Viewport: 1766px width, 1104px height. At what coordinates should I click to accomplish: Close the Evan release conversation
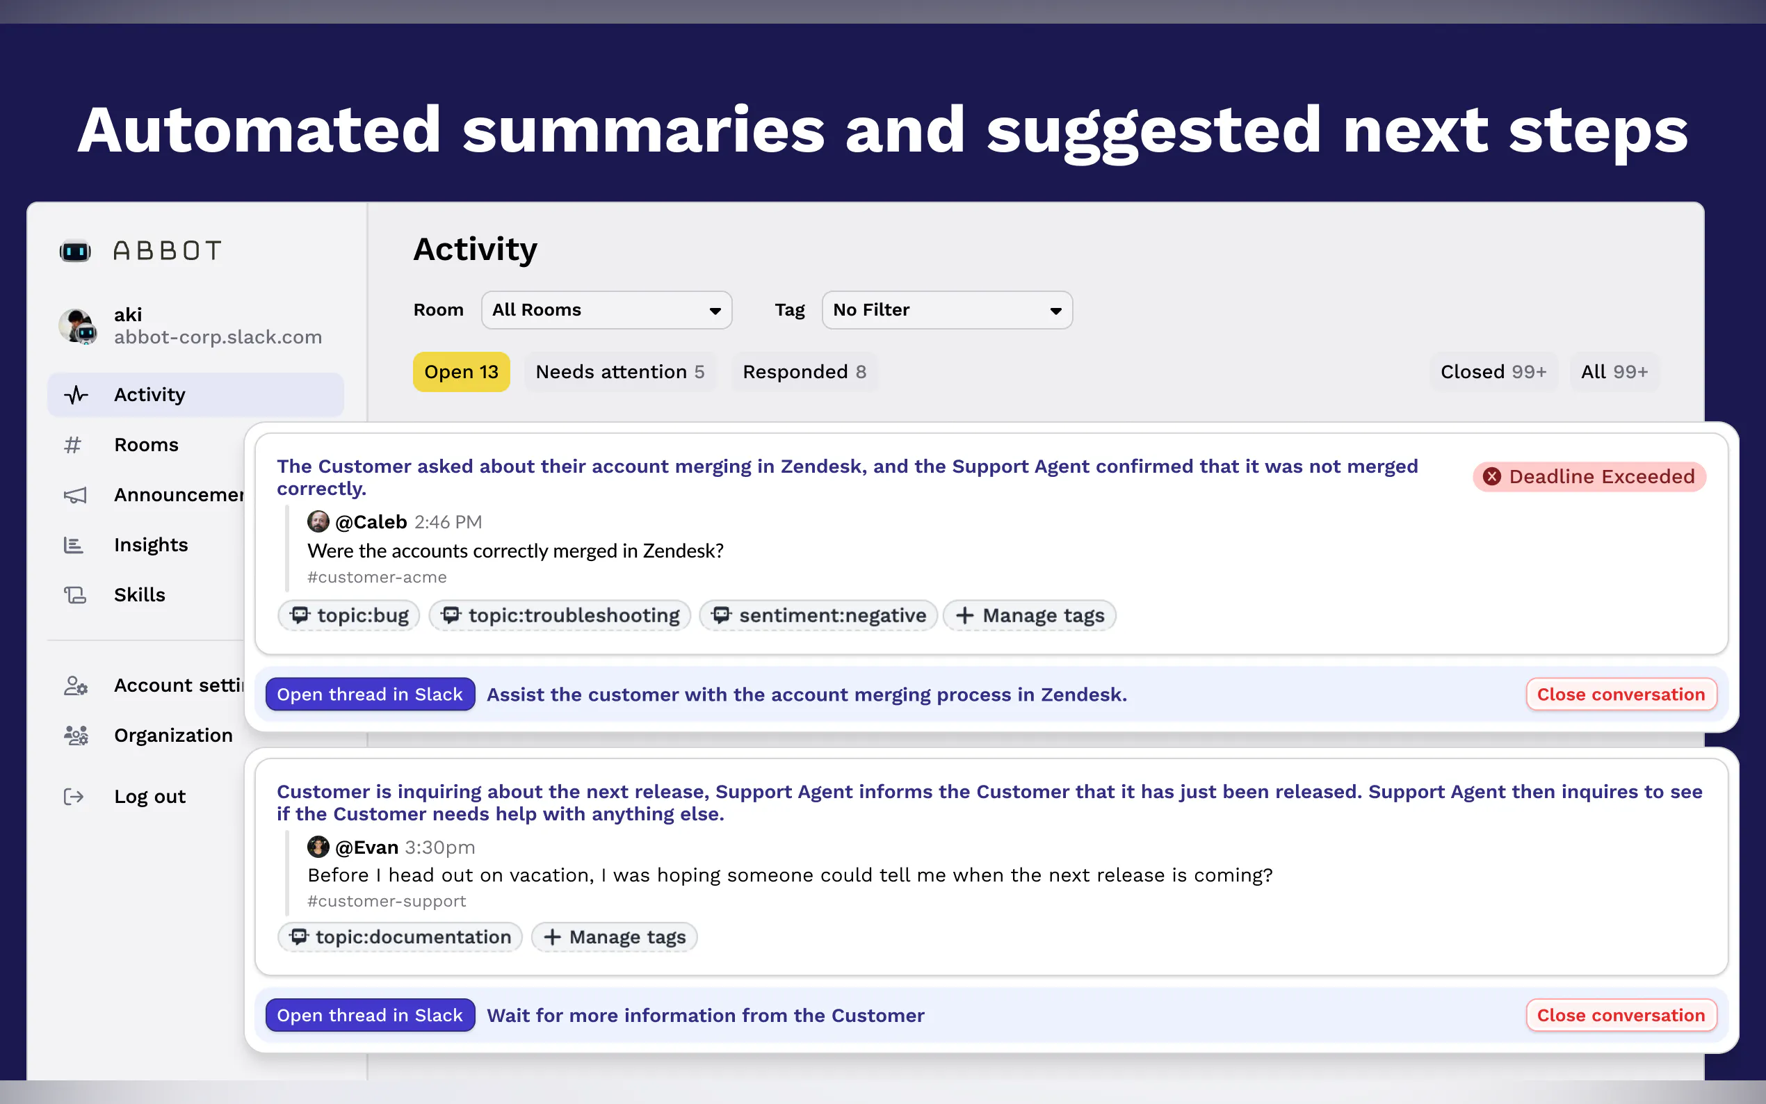point(1620,1016)
